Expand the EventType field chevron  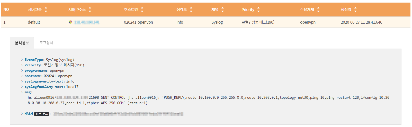tap(22, 60)
